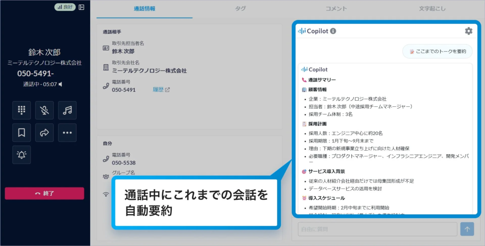Transfer the current call

pos(44,133)
